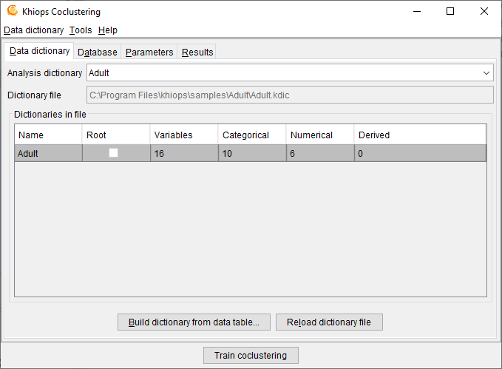
Task: Click the Variables column header
Action: pyautogui.click(x=183, y=135)
